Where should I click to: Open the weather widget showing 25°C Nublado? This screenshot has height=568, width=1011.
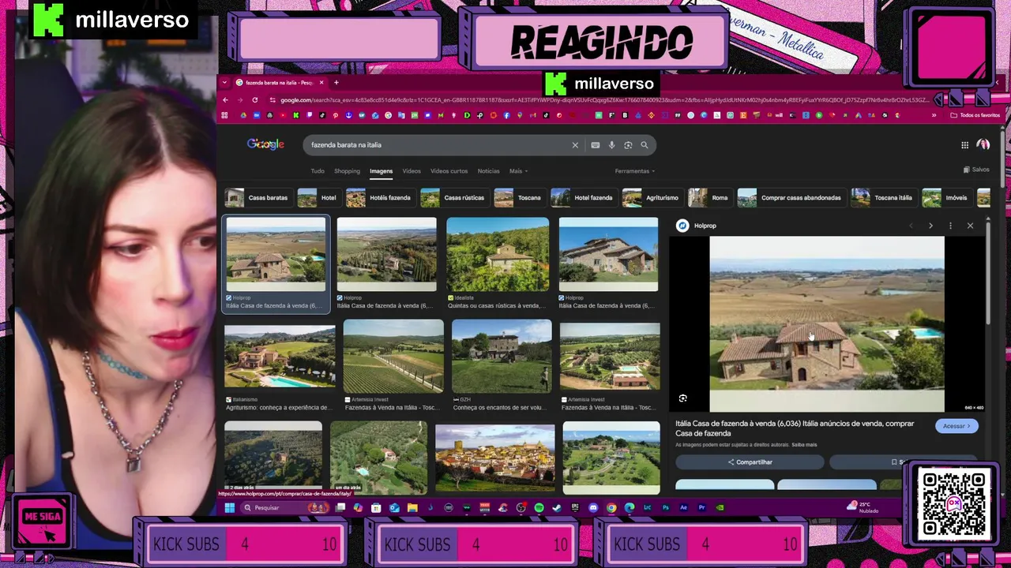click(863, 507)
